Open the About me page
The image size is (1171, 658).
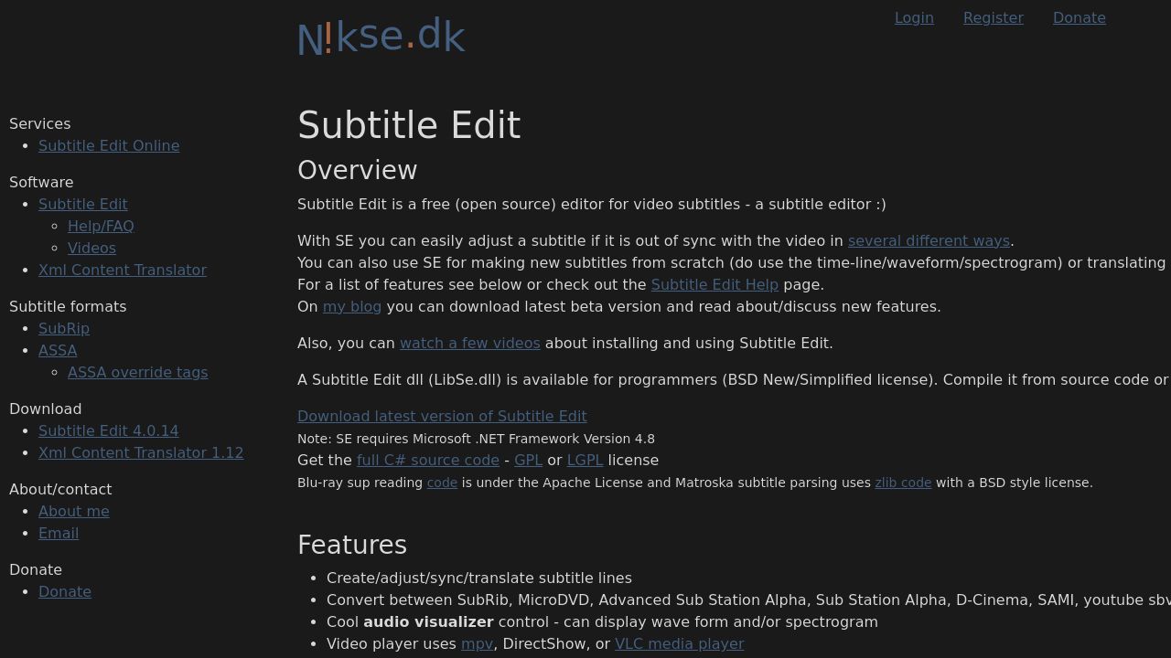coord(73,511)
